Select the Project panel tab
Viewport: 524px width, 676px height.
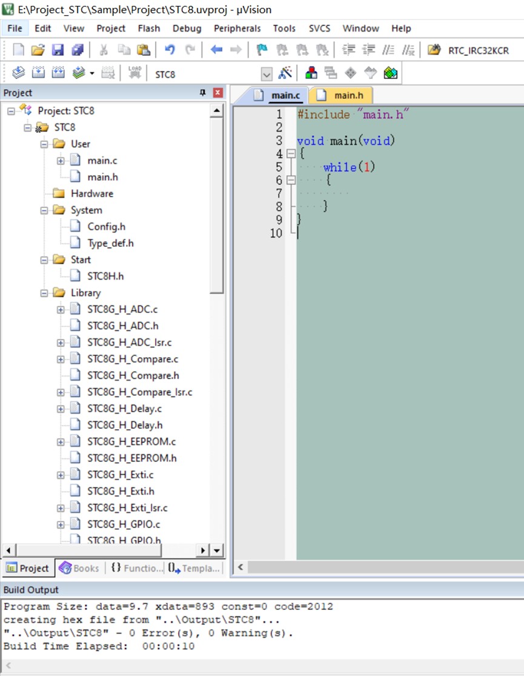click(28, 568)
